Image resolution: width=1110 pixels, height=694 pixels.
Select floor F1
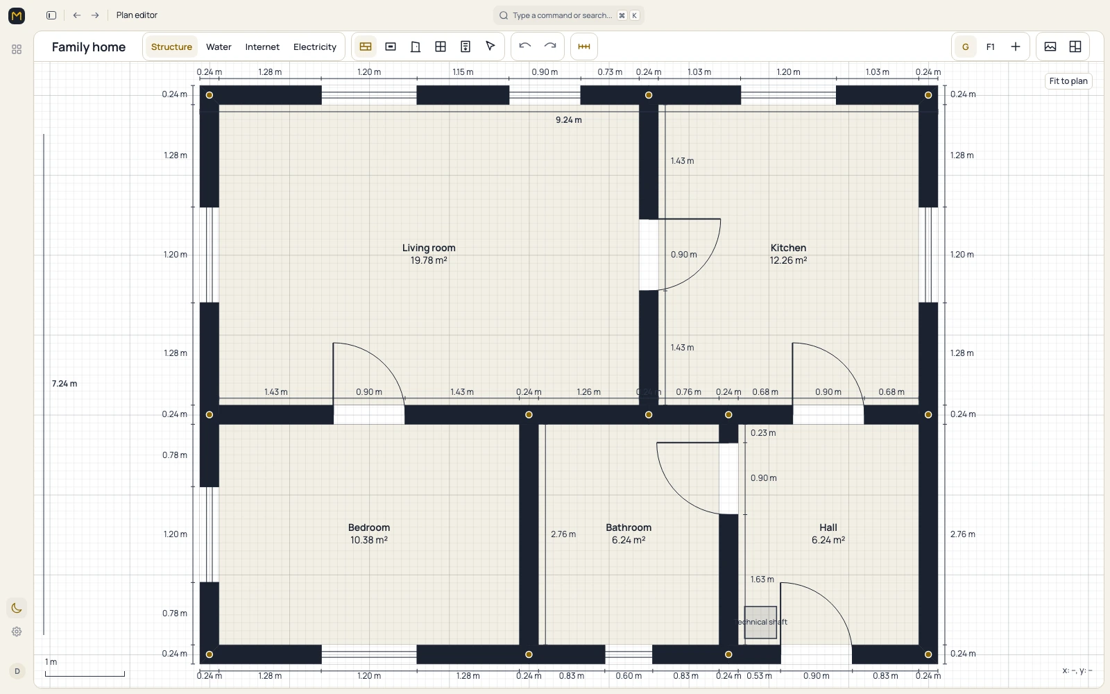pyautogui.click(x=991, y=46)
